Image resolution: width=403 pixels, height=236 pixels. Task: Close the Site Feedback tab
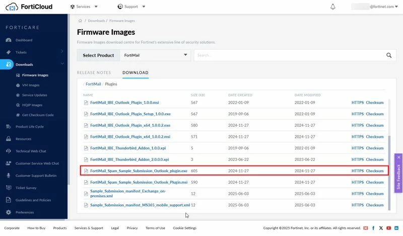398,157
